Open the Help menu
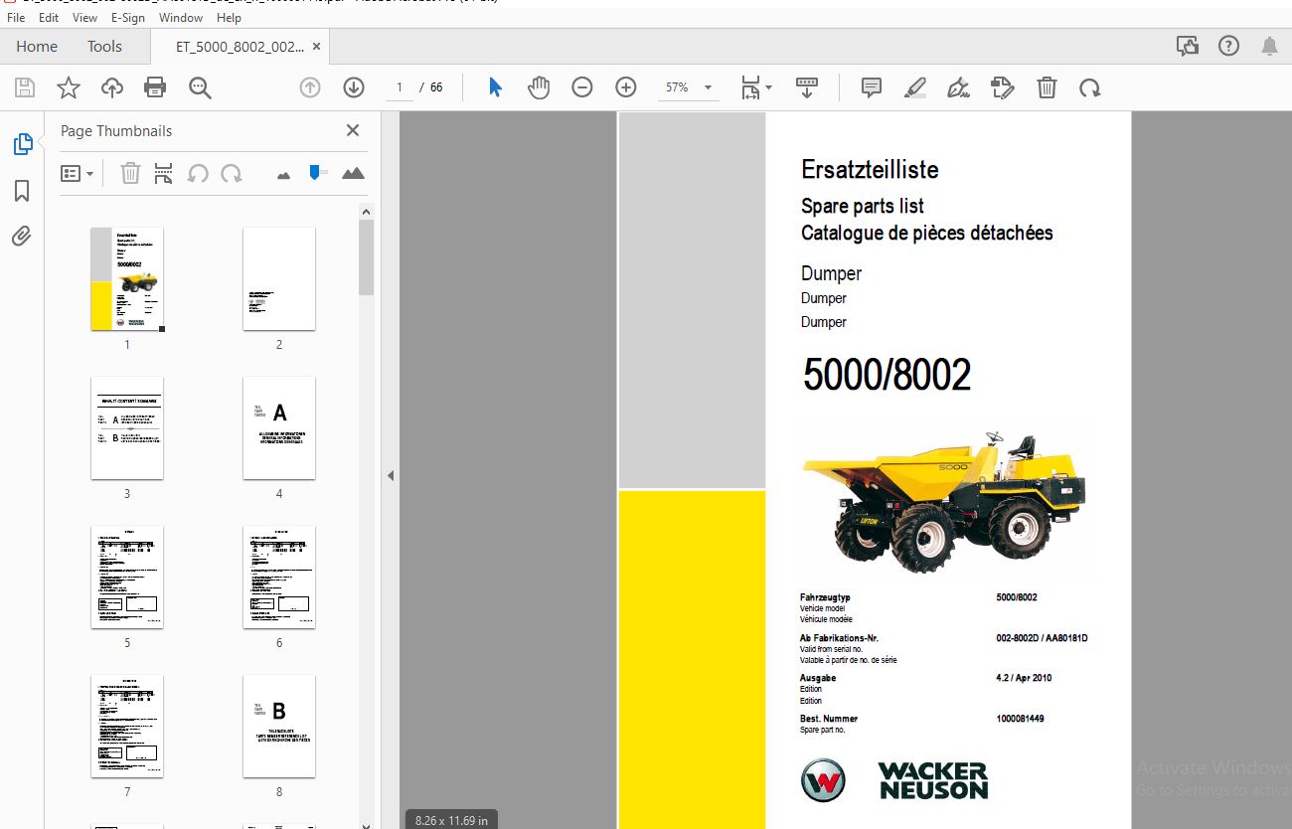The height and width of the screenshot is (829, 1292). click(229, 18)
